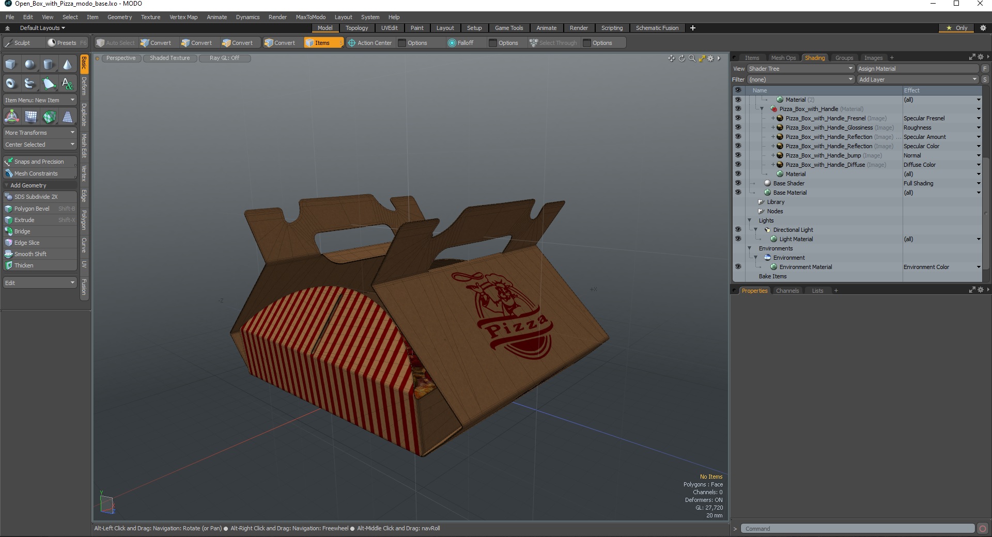The height and width of the screenshot is (537, 992).
Task: Click the S button beside Add Layer
Action: (985, 80)
